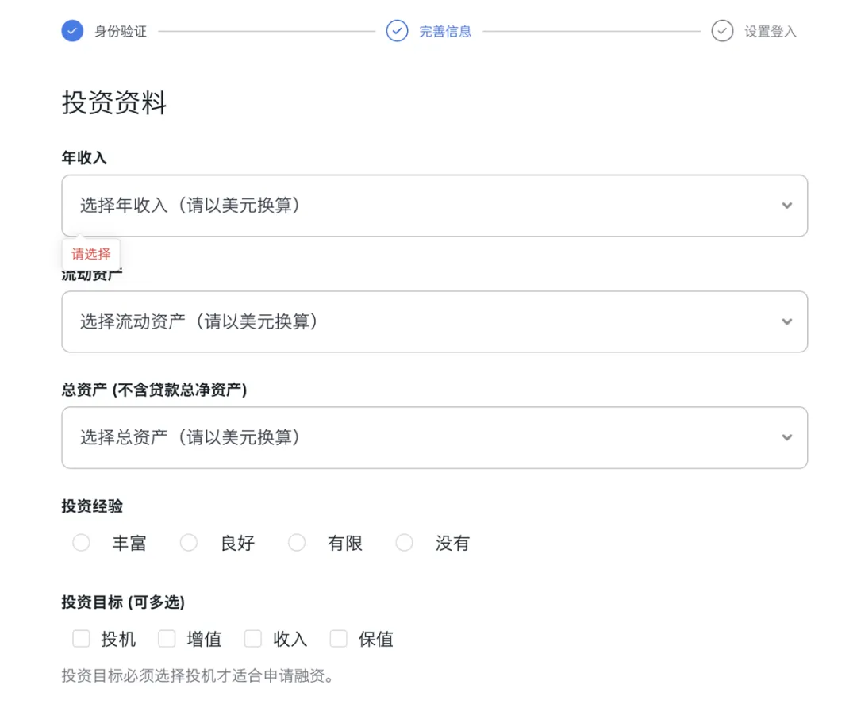The width and height of the screenshot is (857, 723).
Task: Click the chevron arrow of 总资产 field
Action: point(786,437)
